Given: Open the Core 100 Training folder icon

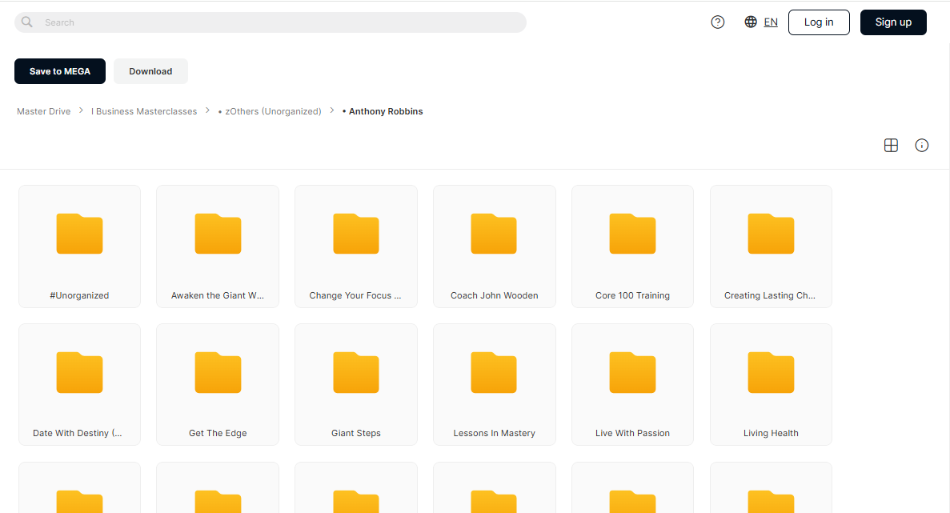Looking at the screenshot, I should (632, 234).
